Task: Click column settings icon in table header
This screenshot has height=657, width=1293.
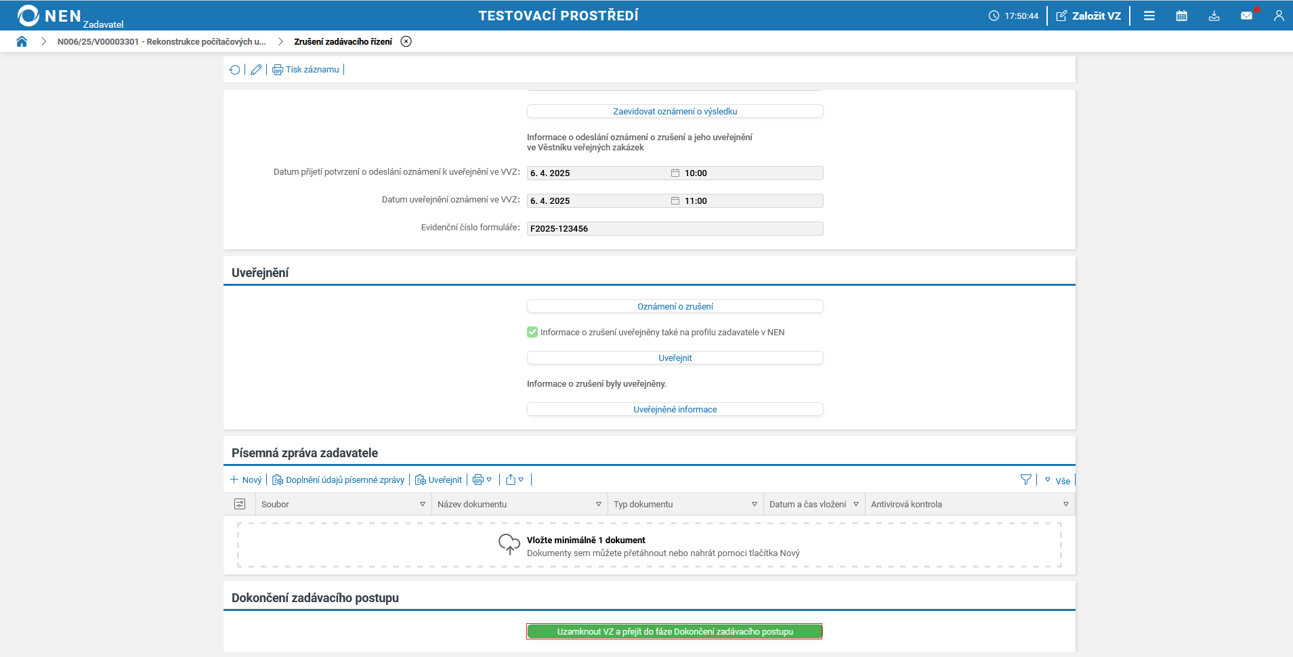Action: click(240, 504)
